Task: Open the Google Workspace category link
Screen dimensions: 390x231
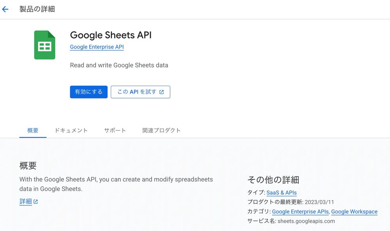Action: pos(354,212)
